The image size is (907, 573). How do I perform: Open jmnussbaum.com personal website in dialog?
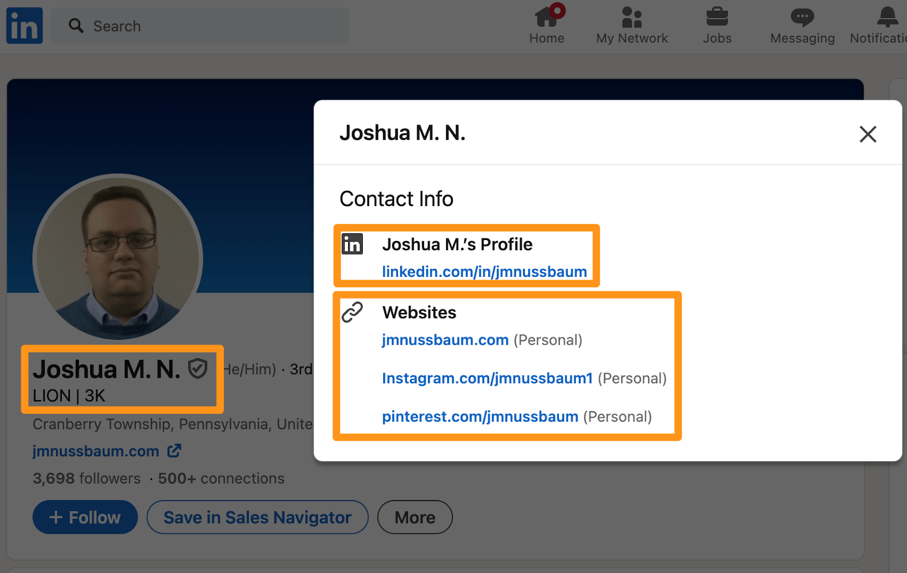click(x=445, y=340)
